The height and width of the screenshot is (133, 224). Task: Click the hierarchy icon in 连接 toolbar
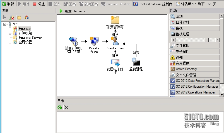tap(27, 17)
